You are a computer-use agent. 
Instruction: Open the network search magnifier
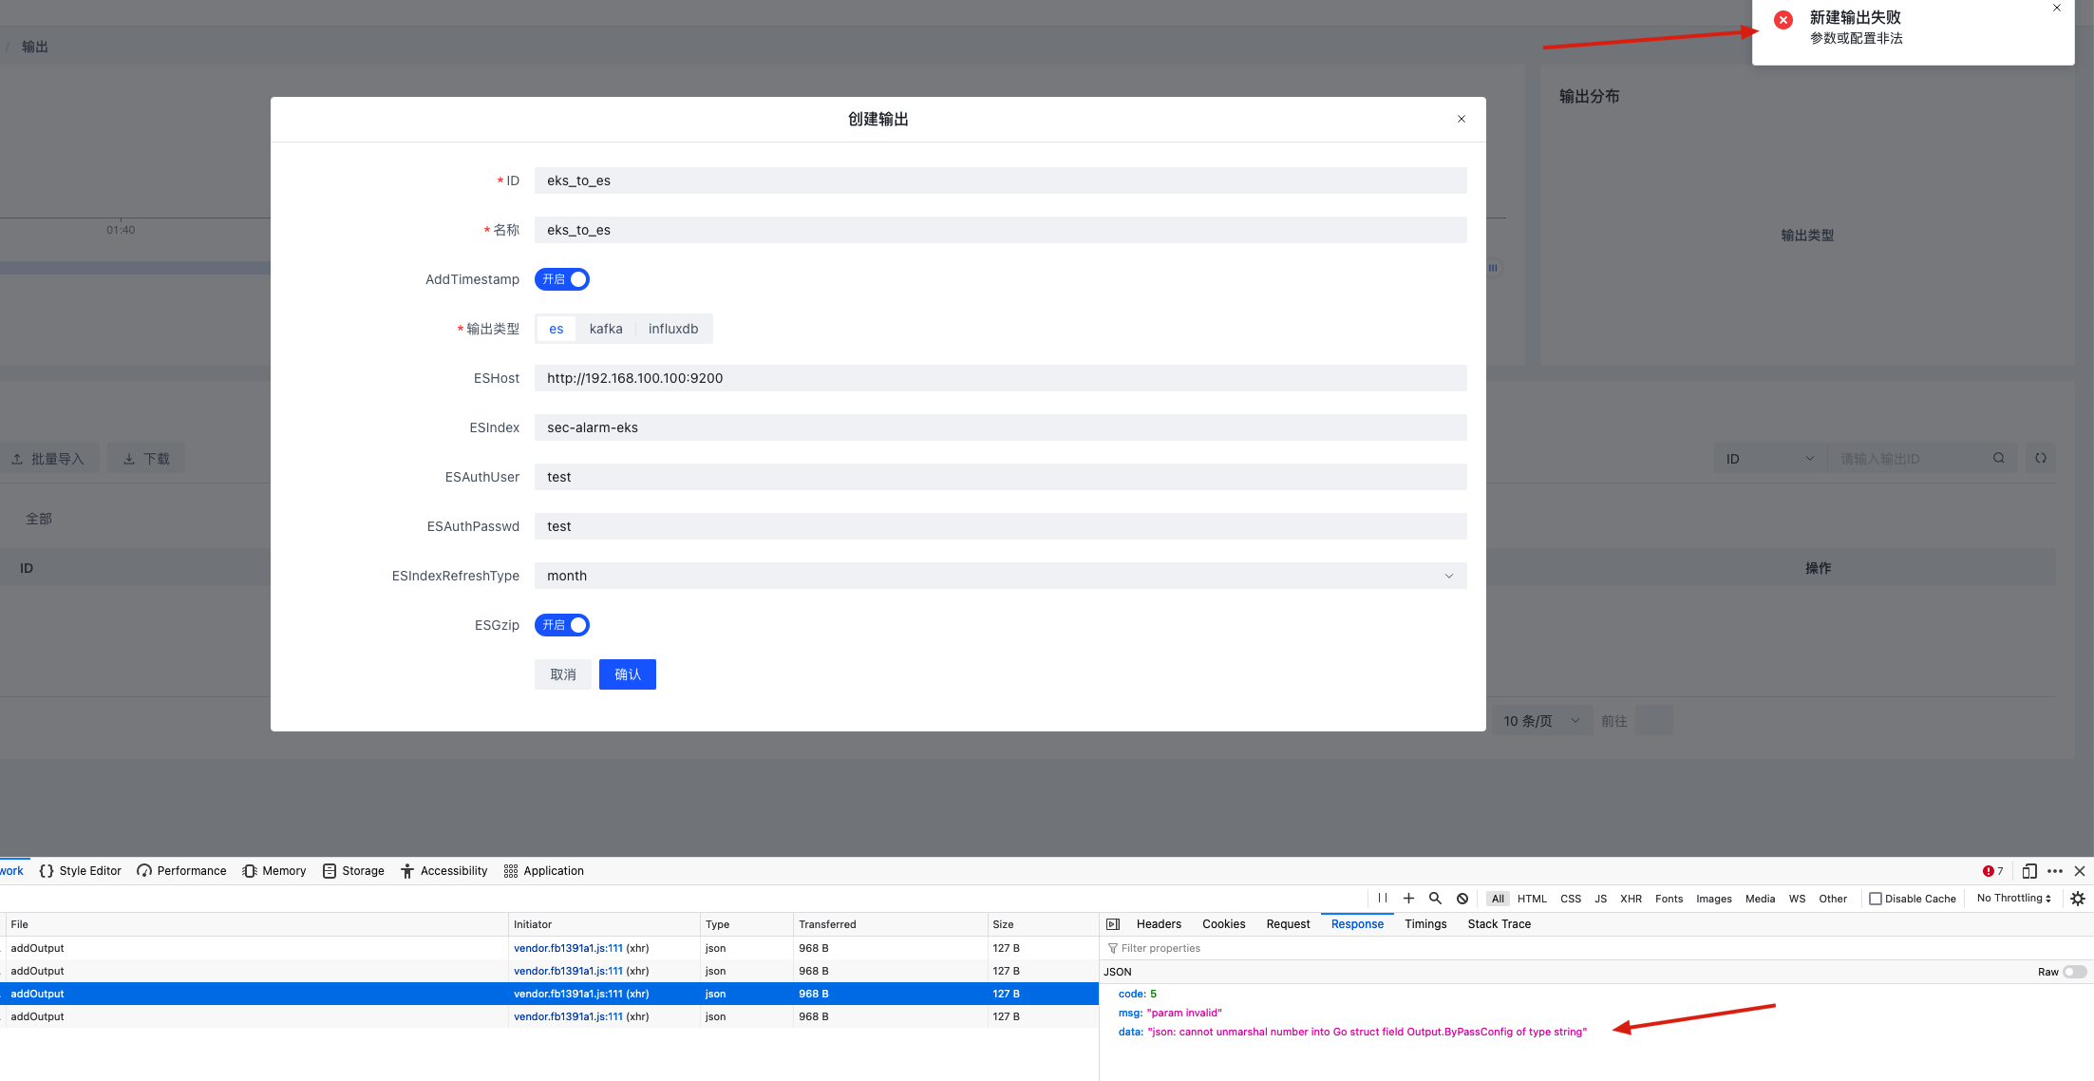1435,898
